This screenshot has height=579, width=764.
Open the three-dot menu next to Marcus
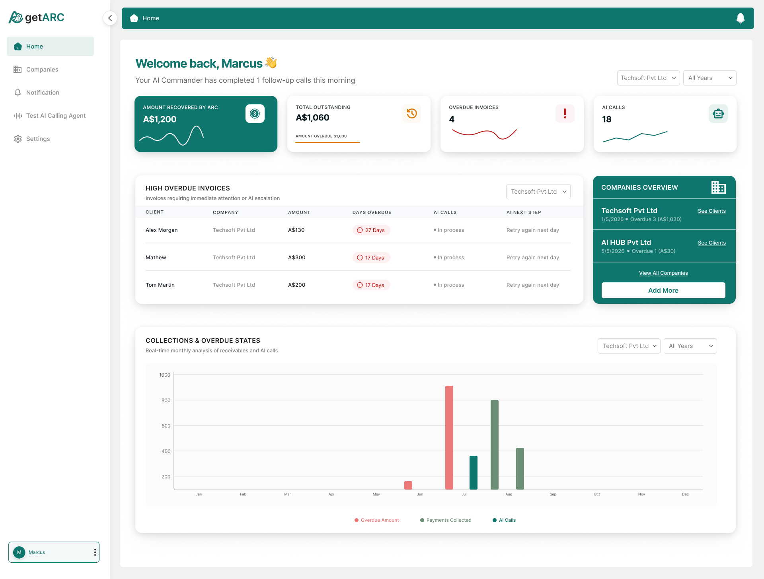95,552
